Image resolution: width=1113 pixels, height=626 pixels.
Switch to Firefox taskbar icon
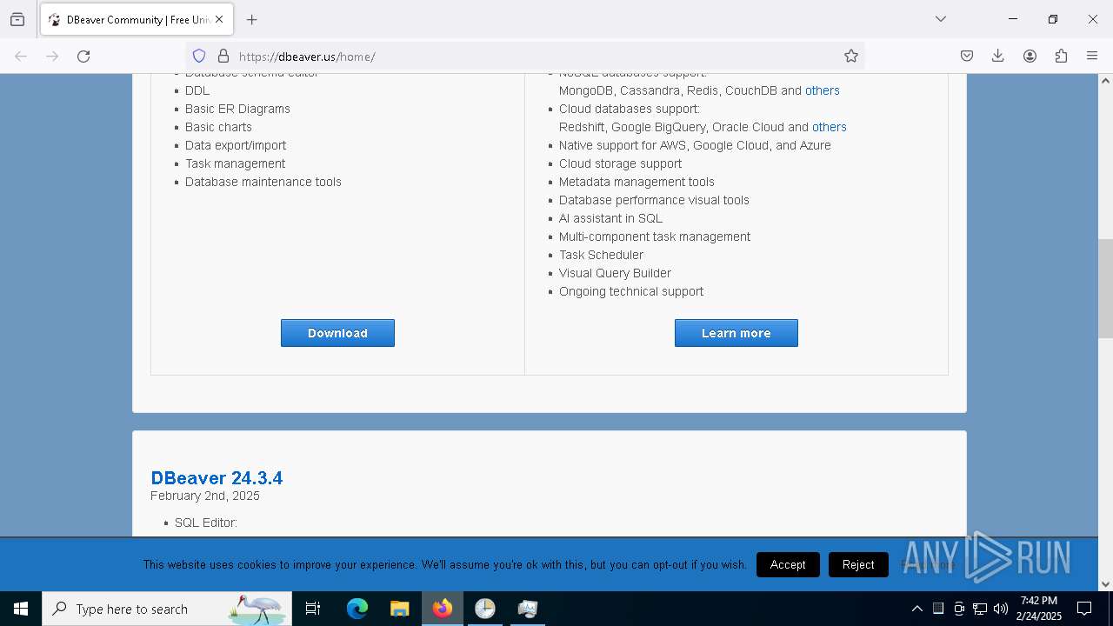443,609
